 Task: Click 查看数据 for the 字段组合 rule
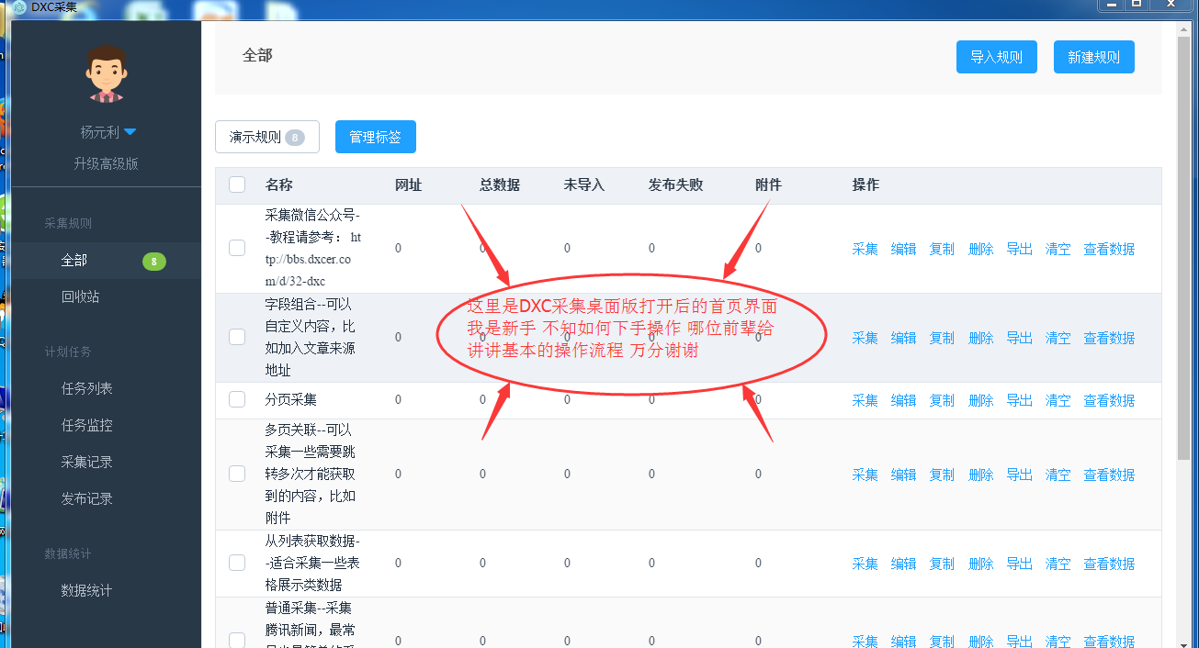1110,338
